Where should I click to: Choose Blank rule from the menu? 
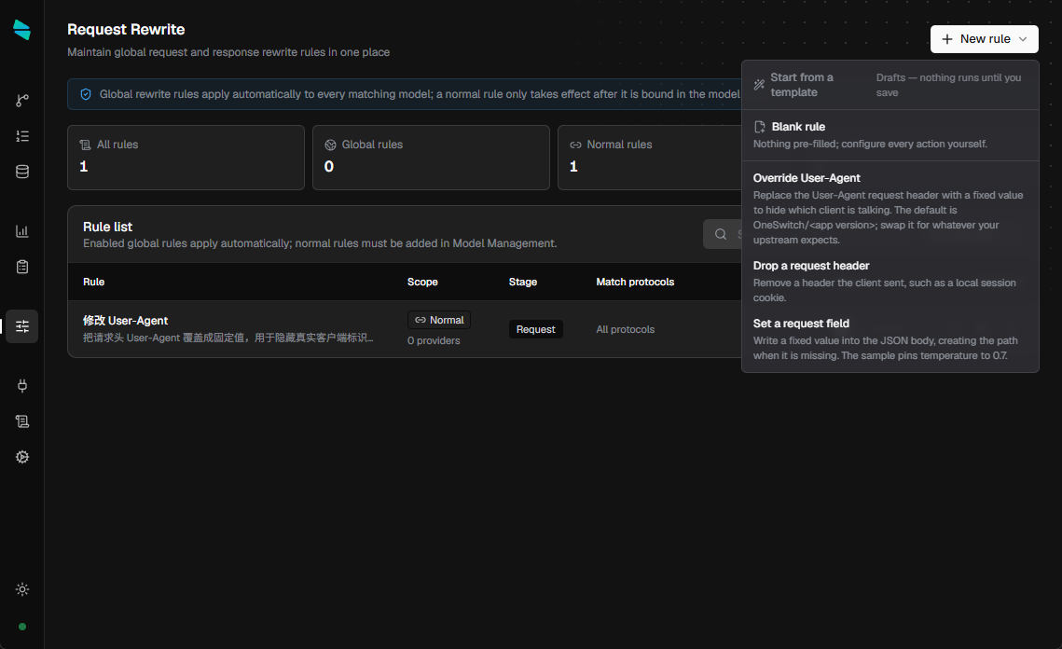point(890,135)
